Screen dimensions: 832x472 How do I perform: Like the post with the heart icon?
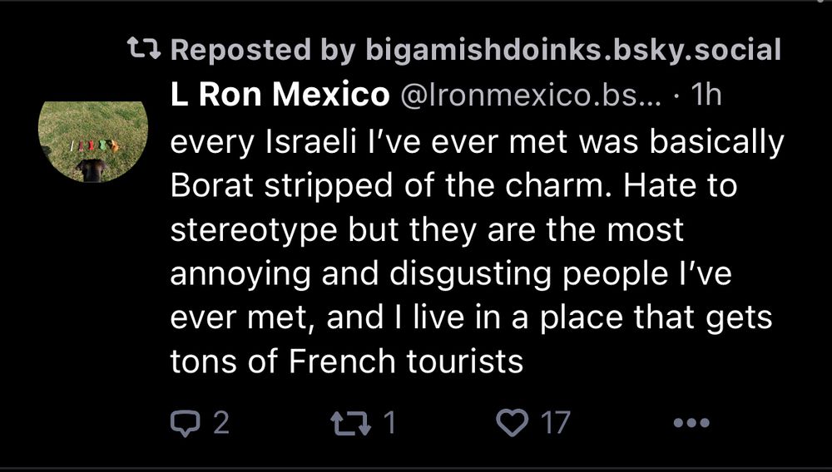click(512, 424)
